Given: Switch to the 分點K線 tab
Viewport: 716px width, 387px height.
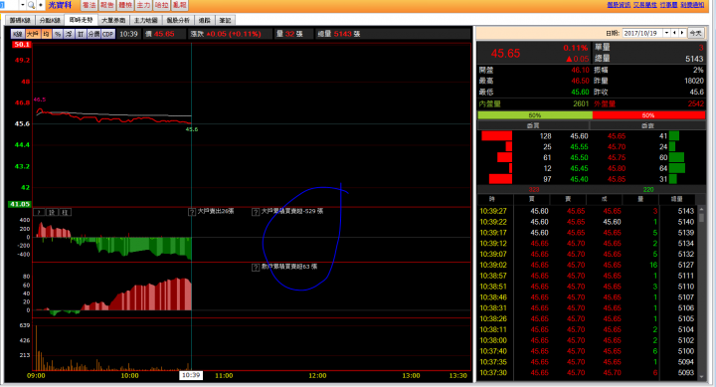Looking at the screenshot, I should click(50, 20).
